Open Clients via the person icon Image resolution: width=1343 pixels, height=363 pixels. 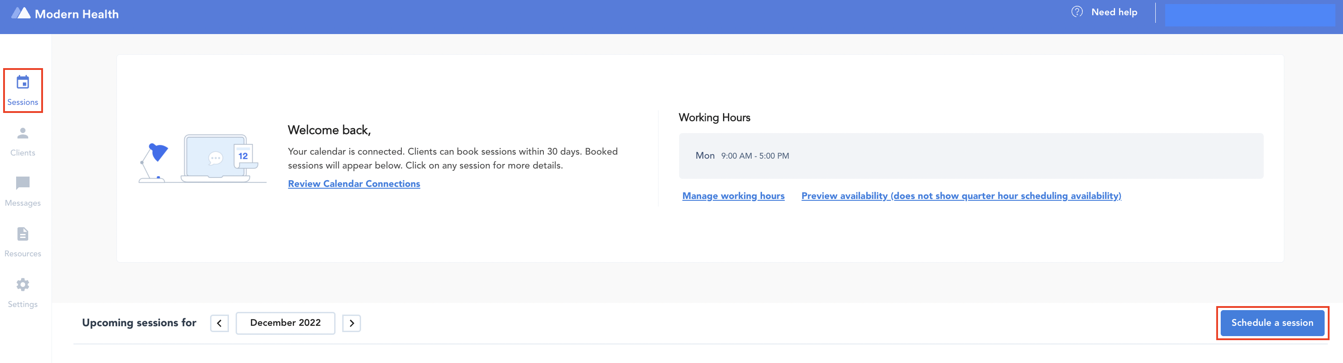coord(23,134)
